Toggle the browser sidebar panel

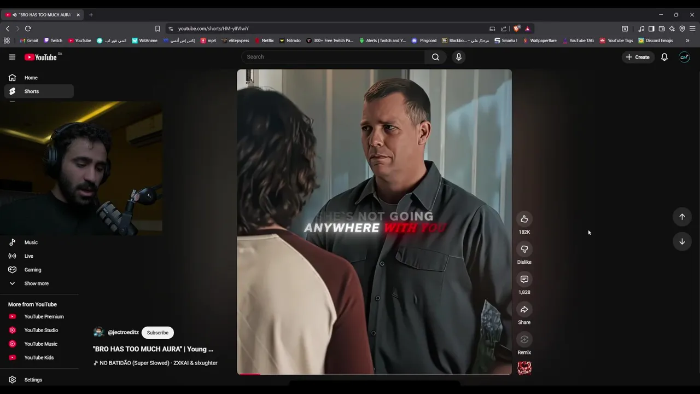point(651,28)
